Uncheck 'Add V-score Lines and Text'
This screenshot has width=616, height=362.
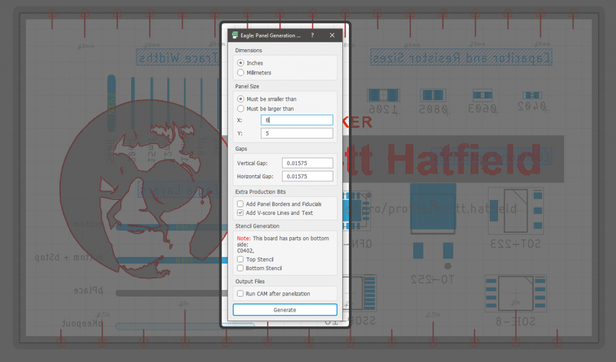pos(239,212)
